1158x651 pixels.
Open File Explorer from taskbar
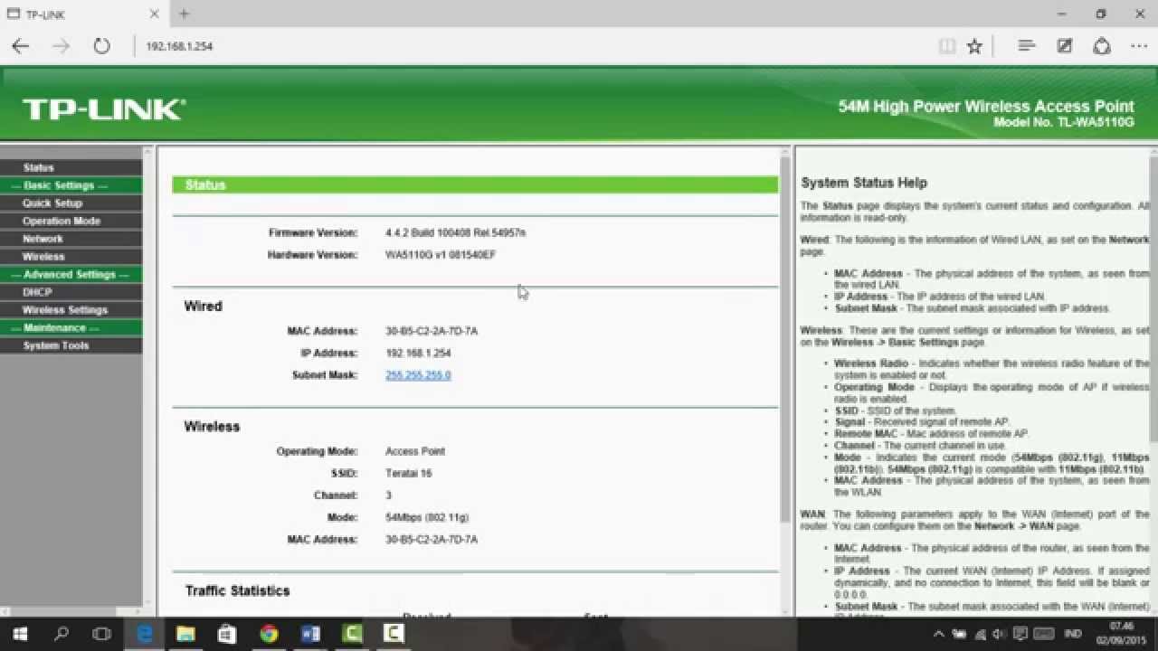185,634
